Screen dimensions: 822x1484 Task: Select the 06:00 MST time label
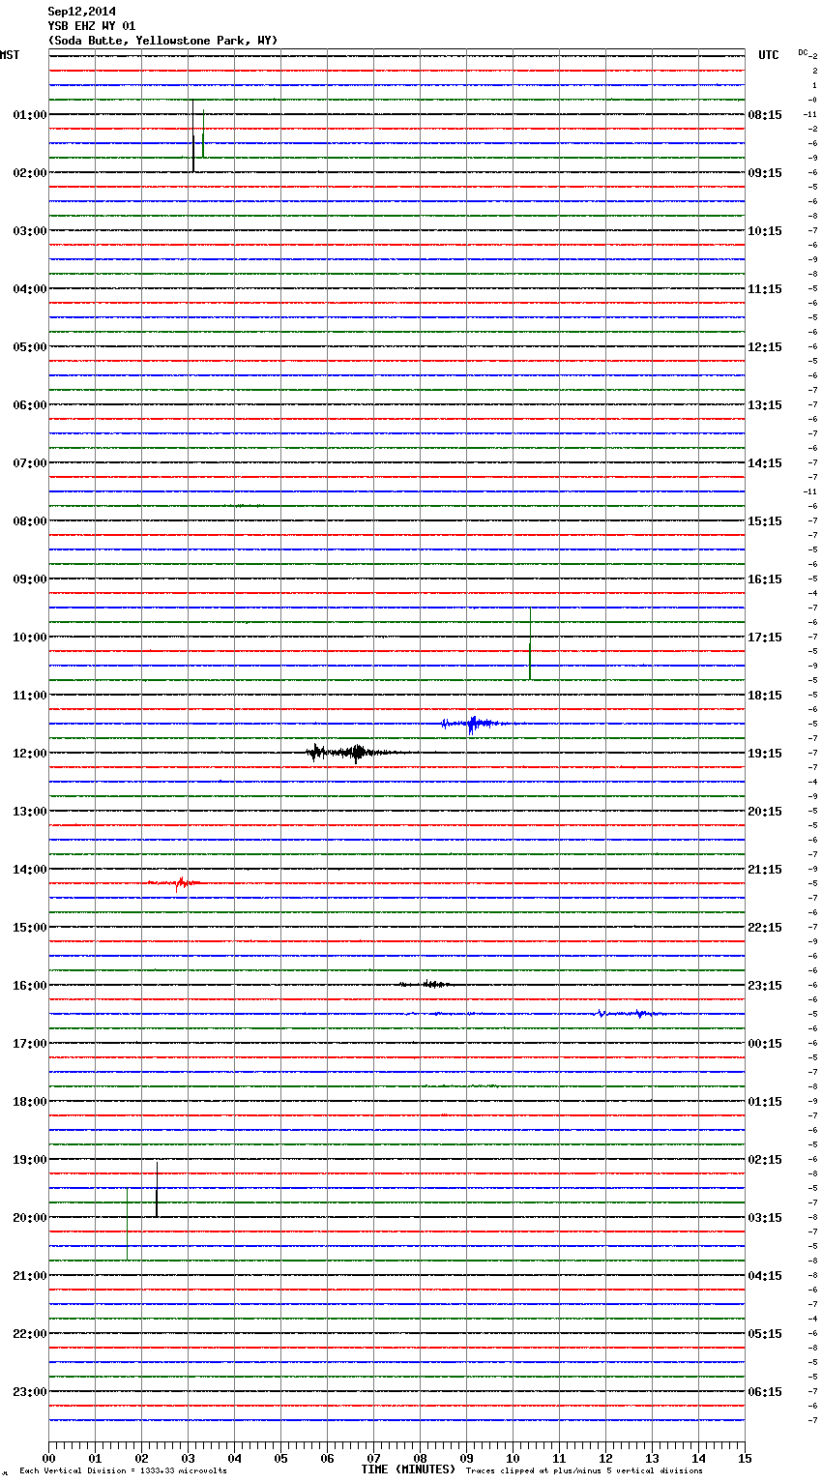point(30,405)
